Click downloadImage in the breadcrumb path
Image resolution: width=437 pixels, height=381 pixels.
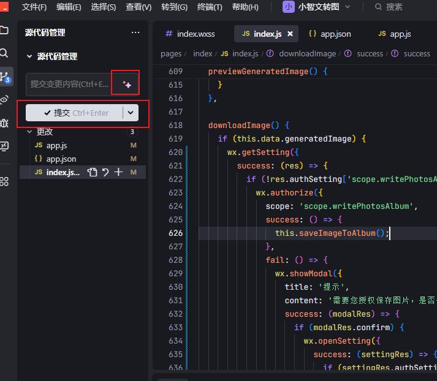click(307, 54)
